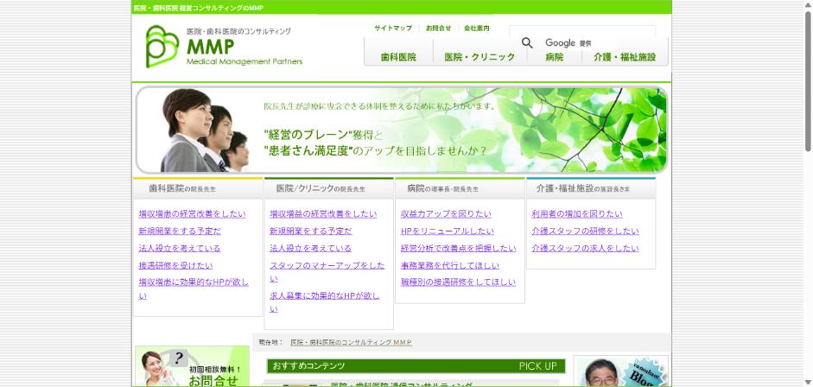Image resolution: width=813 pixels, height=387 pixels.
Task: Open 増収増益の経営改善をしたい link
Action: (323, 214)
